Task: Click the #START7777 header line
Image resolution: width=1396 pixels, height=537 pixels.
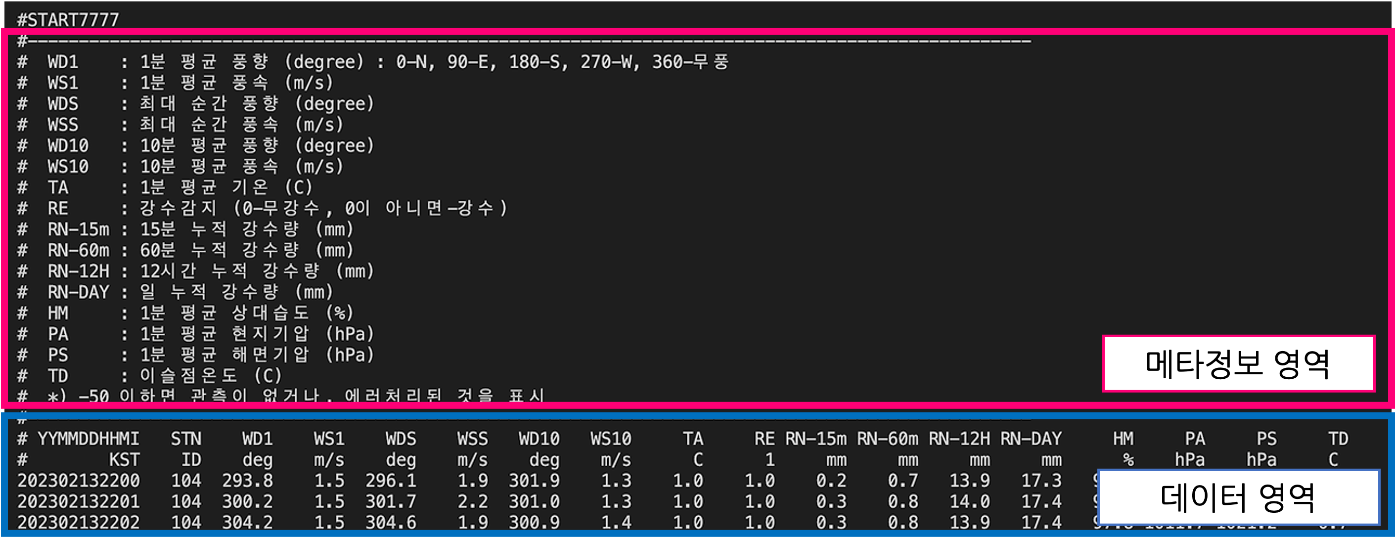Action: tap(68, 20)
